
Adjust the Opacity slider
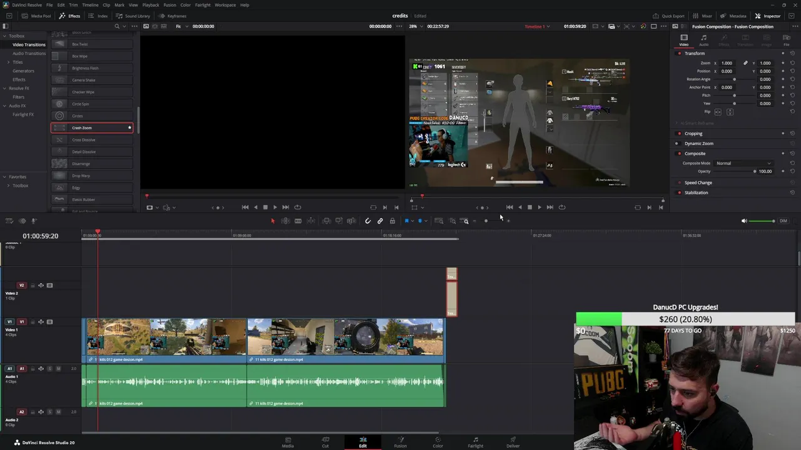(735, 171)
